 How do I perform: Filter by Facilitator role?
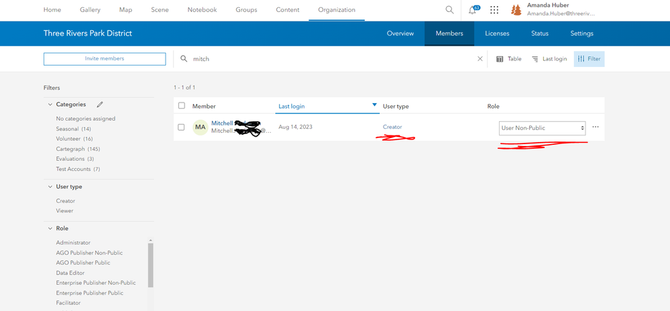pos(68,303)
